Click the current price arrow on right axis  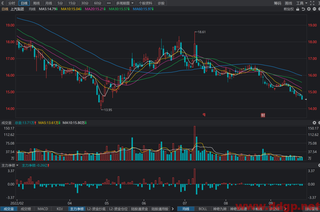pyautogui.click(x=306, y=99)
